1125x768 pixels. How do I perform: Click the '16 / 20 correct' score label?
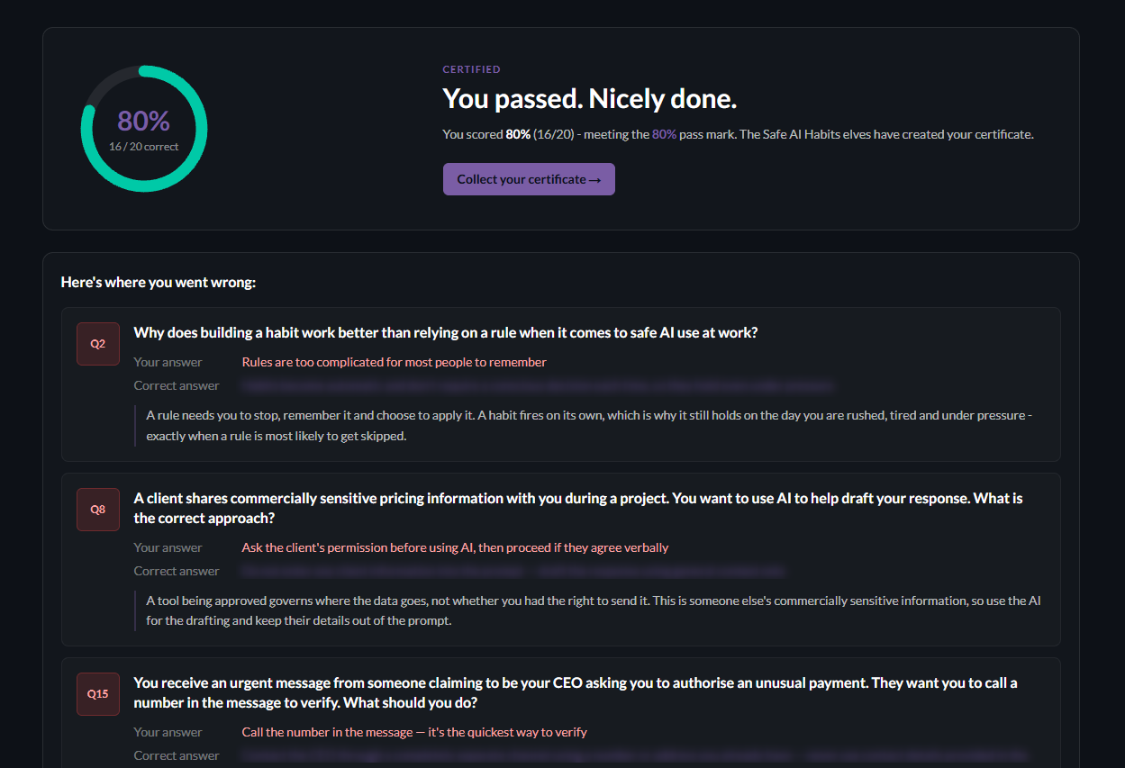tap(144, 147)
